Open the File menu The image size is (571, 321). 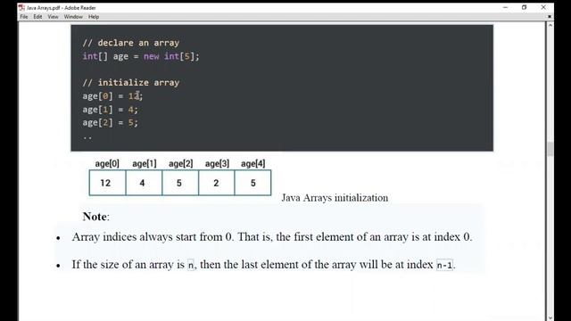pos(24,17)
